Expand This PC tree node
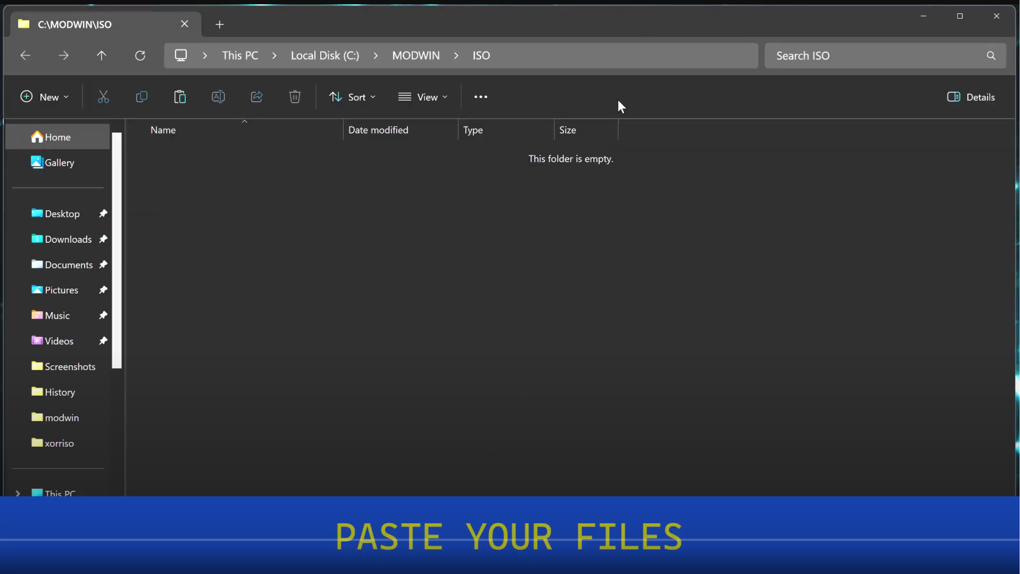Image resolution: width=1020 pixels, height=574 pixels. pyautogui.click(x=18, y=493)
